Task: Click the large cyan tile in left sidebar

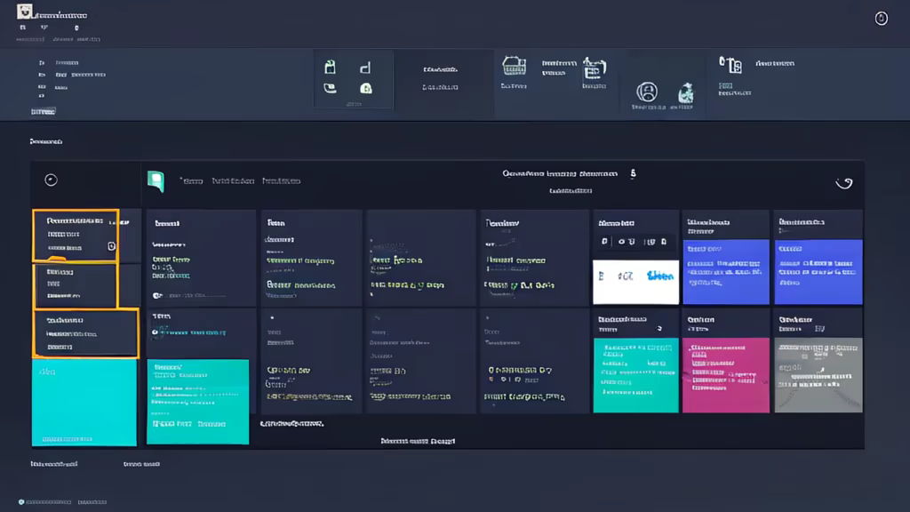Action: point(84,402)
